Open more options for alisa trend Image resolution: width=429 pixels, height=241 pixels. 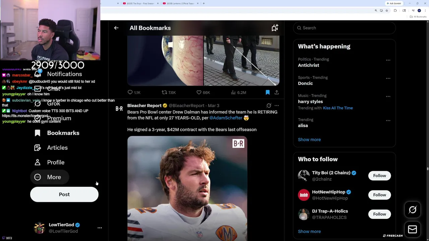[x=388, y=120]
